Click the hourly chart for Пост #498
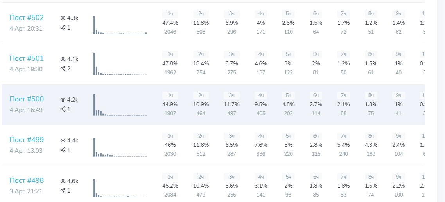This screenshot has height=202, width=445. click(120, 188)
